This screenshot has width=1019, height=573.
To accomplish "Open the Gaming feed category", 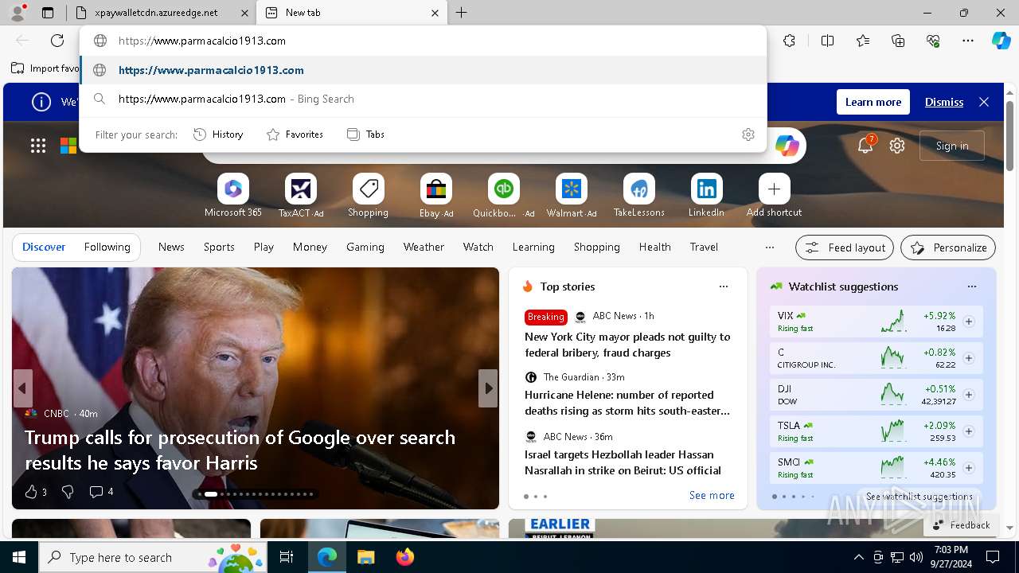I will click(x=365, y=248).
